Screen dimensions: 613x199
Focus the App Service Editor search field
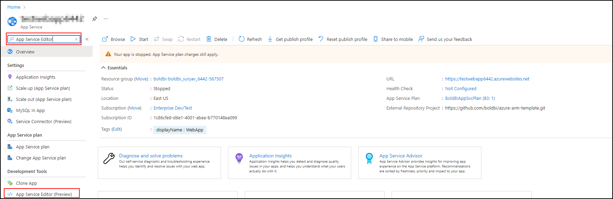click(x=44, y=39)
